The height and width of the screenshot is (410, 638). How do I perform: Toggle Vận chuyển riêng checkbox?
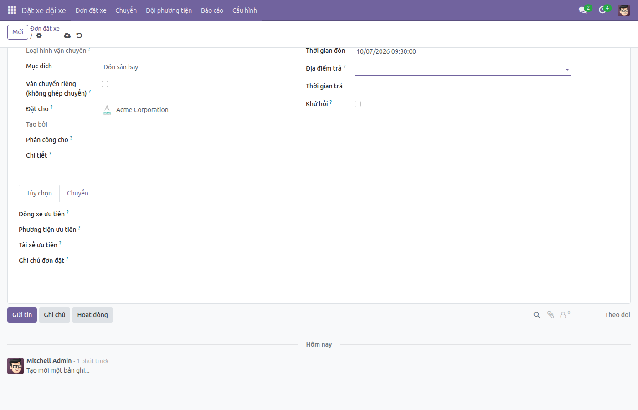[105, 84]
